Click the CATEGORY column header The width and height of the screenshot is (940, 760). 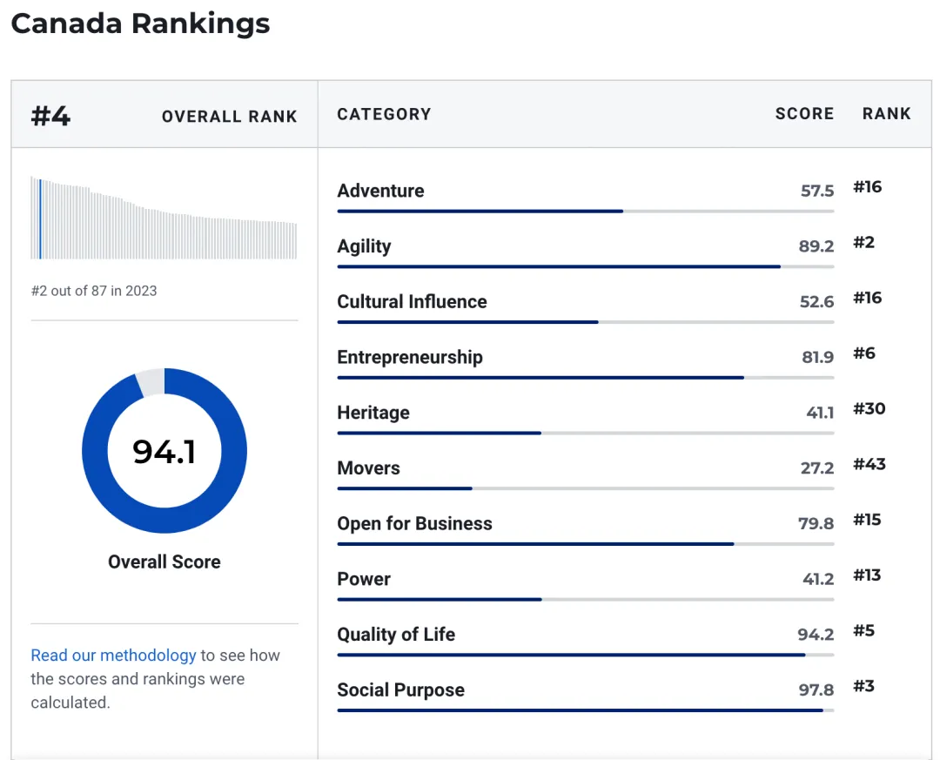(x=384, y=114)
